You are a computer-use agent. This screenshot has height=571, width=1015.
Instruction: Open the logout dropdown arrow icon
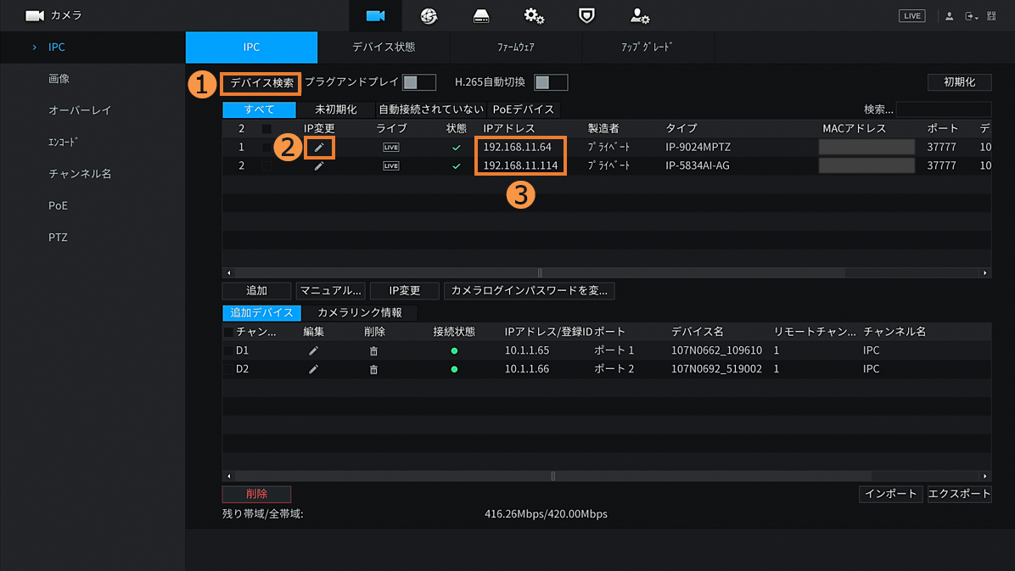[x=972, y=16]
